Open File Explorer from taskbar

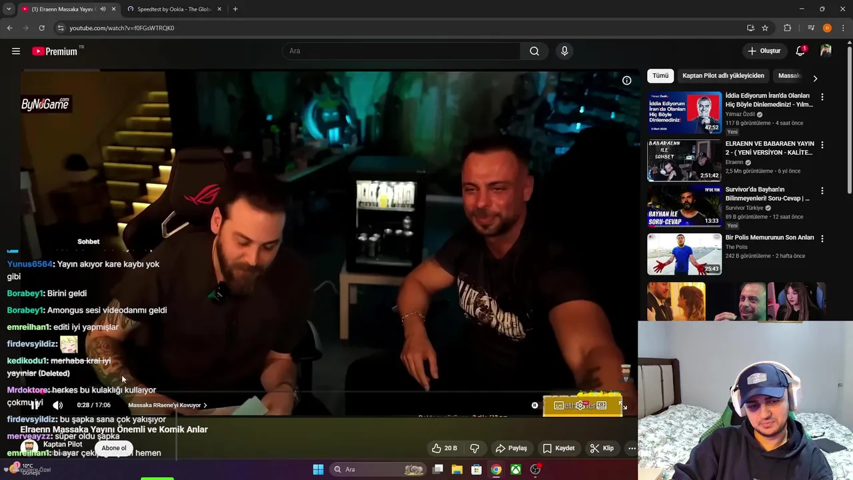click(x=457, y=469)
